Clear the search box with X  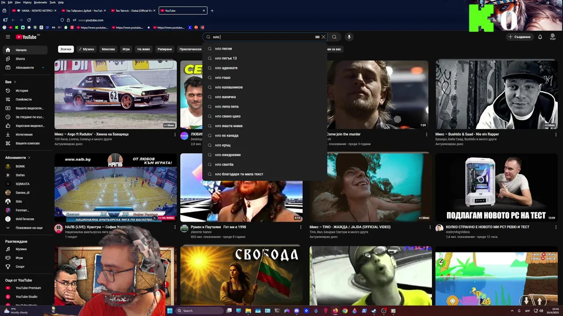click(x=324, y=37)
